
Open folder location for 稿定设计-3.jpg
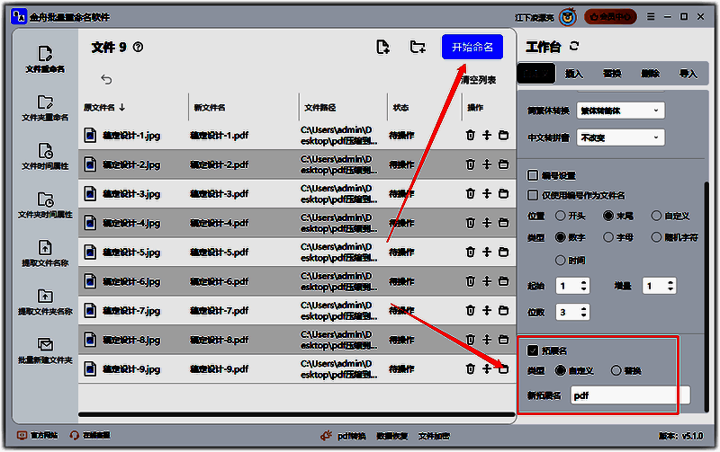click(503, 194)
